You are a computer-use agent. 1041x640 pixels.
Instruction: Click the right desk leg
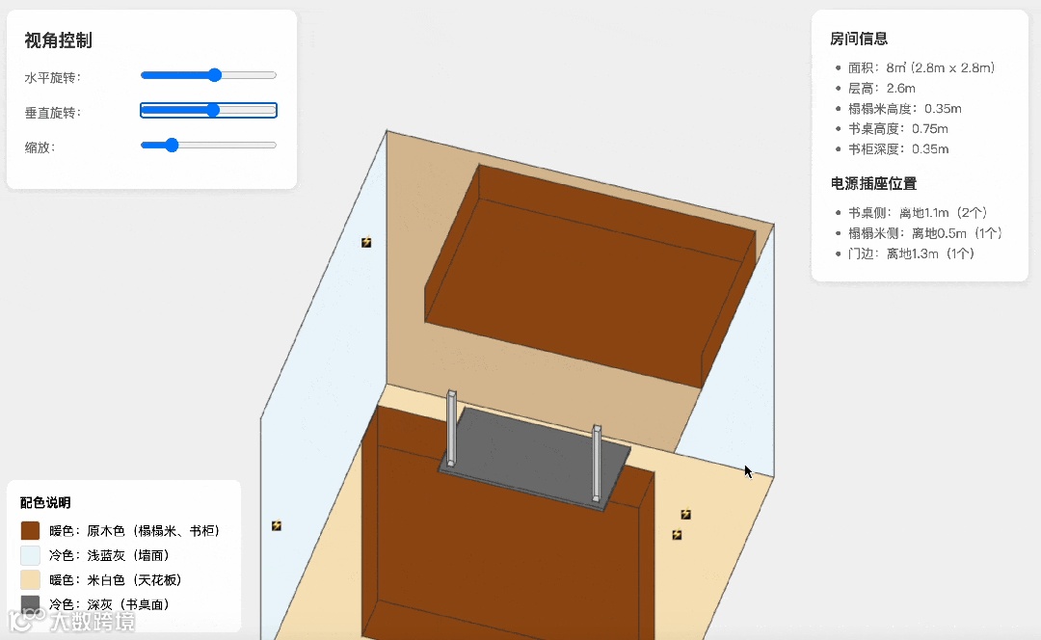pos(597,463)
